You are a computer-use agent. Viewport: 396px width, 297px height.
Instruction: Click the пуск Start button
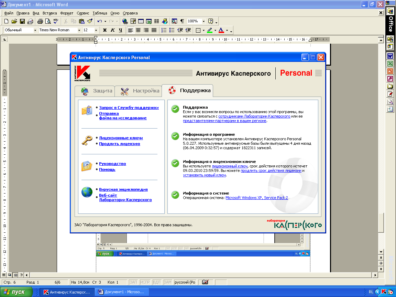pyautogui.click(x=16, y=292)
